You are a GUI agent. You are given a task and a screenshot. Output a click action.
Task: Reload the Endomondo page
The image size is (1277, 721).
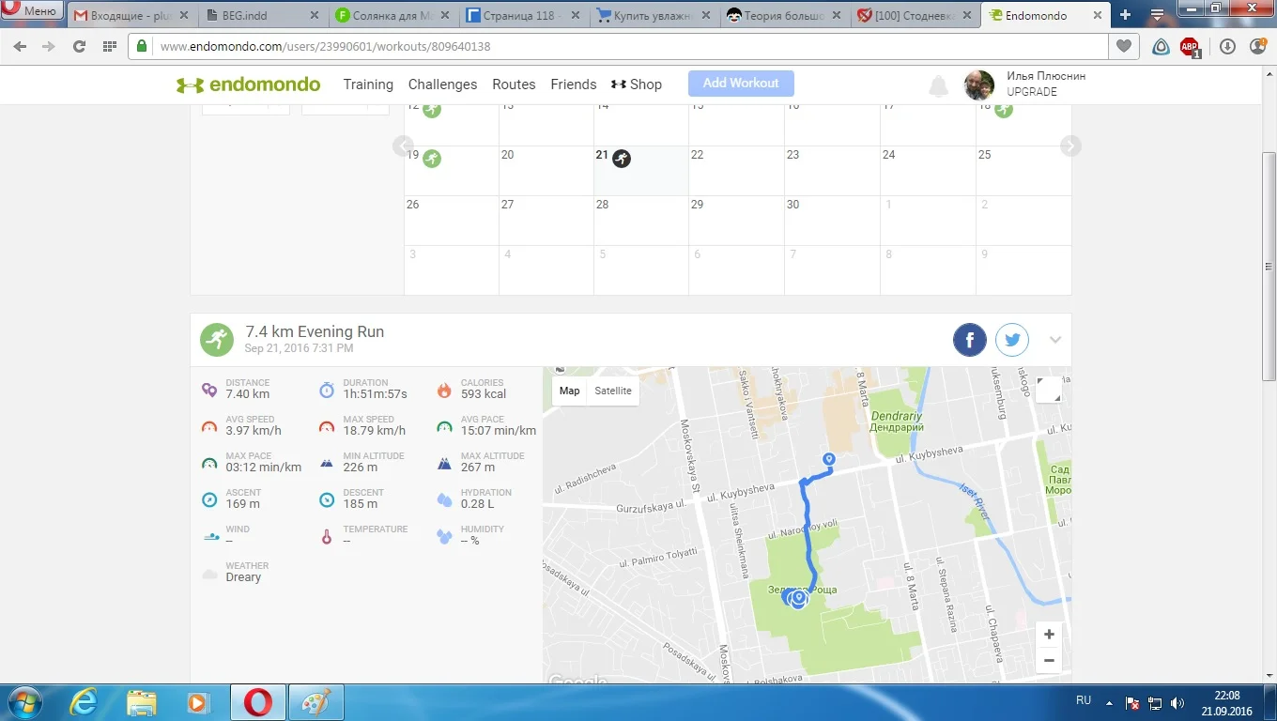click(x=79, y=46)
